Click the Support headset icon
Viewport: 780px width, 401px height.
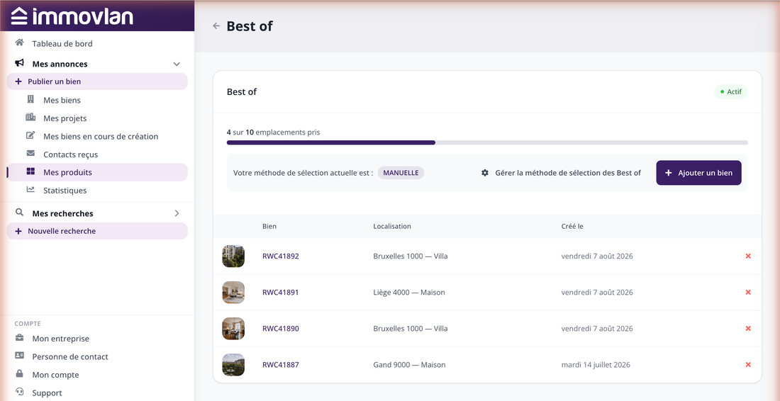(20, 392)
